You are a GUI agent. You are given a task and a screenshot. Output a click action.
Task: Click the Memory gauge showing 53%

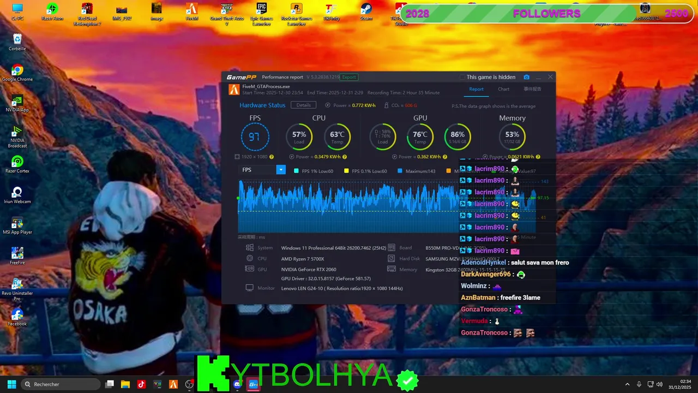click(512, 136)
